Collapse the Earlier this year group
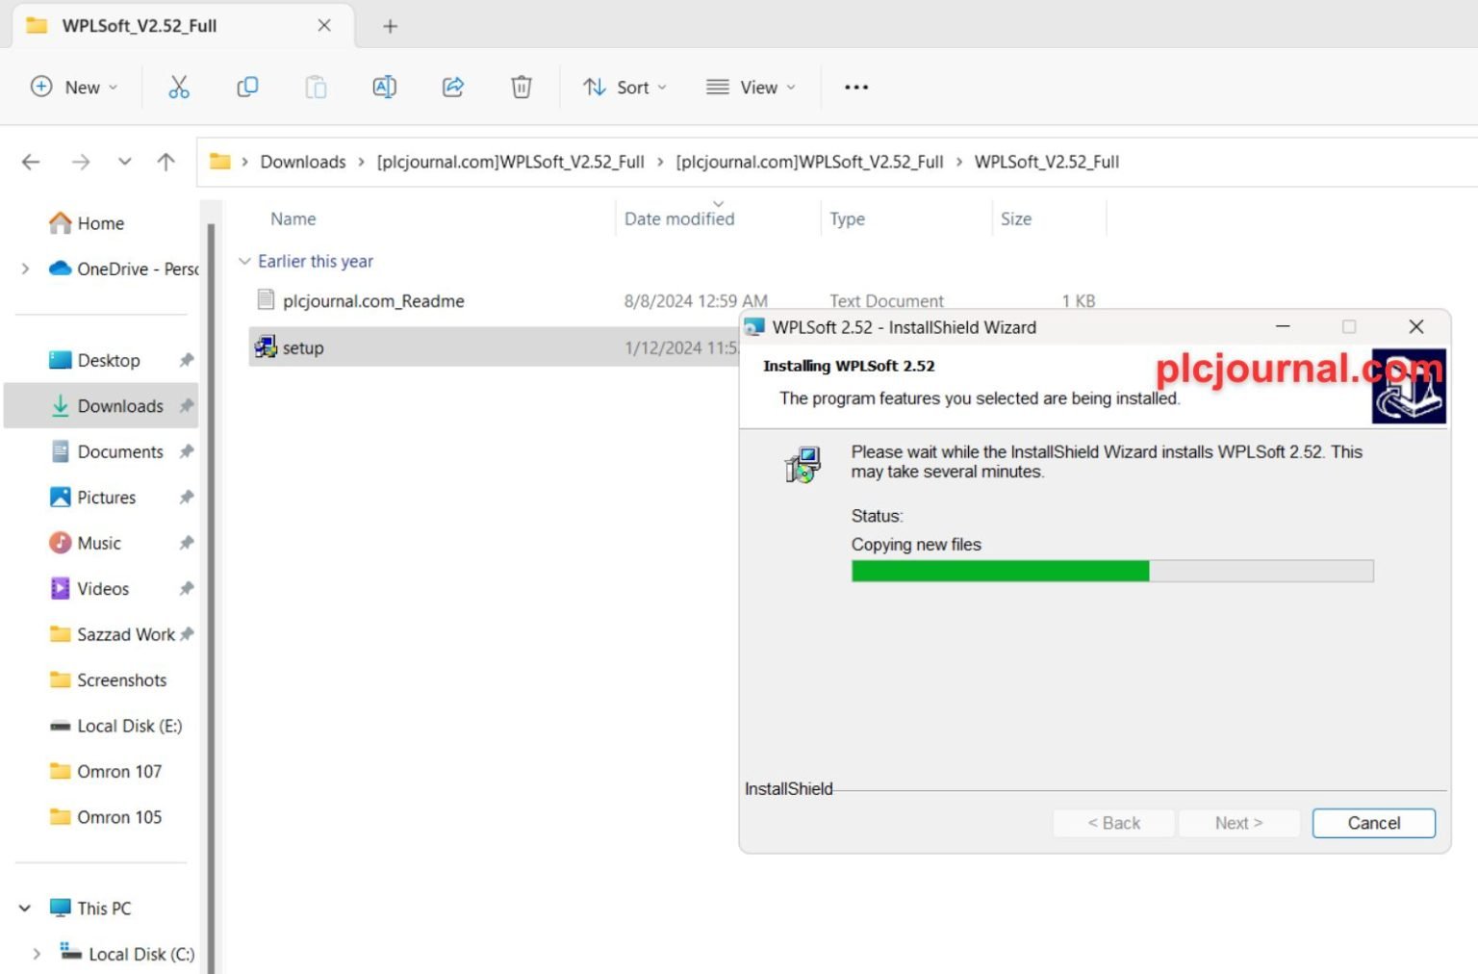The width and height of the screenshot is (1478, 974). [x=244, y=262]
